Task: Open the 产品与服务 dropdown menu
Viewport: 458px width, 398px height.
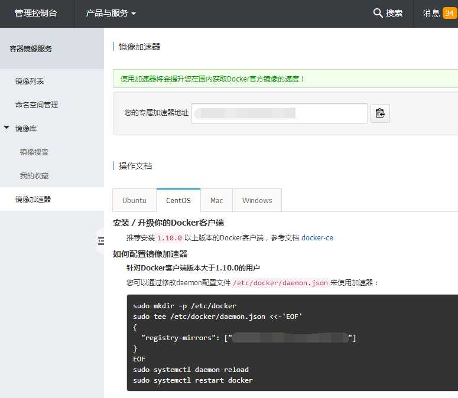Action: pyautogui.click(x=111, y=13)
